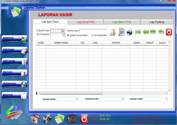Screen dimensions: 177x125
Task: Open the first-aid kit icon in bottom bar
Action: click(x=35, y=118)
